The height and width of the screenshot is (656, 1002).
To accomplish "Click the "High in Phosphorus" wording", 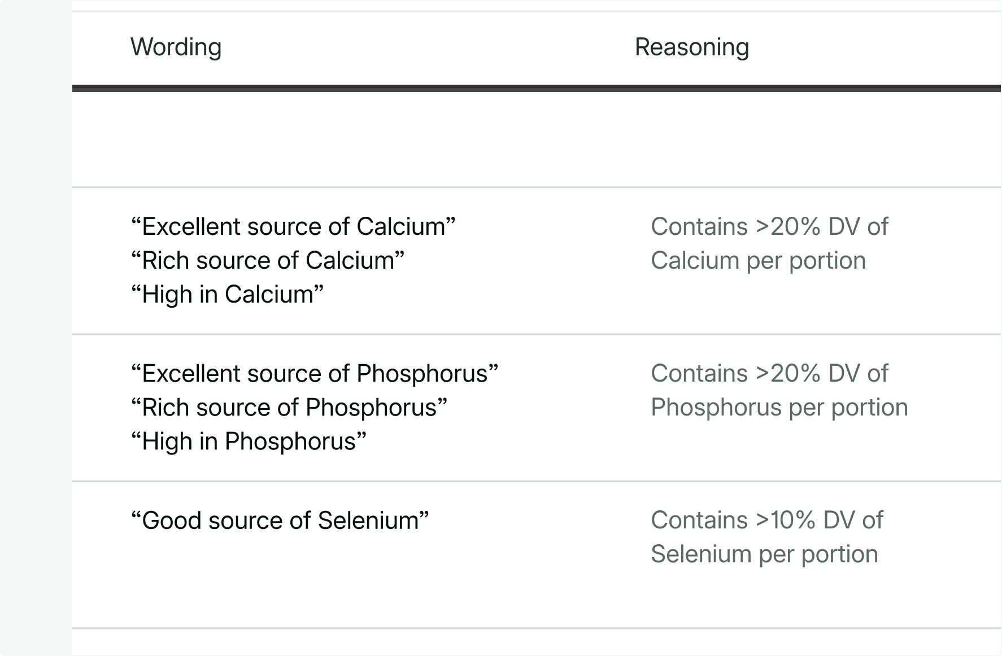I will coord(248,441).
